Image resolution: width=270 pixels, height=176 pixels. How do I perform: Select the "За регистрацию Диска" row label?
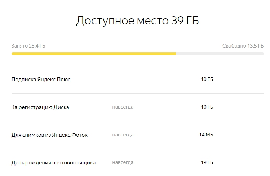[x=40, y=107]
